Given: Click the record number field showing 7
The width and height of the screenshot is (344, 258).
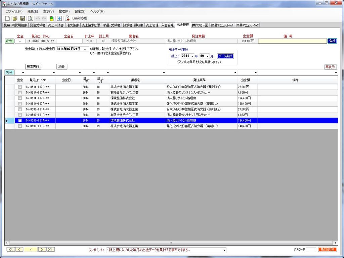Looking at the screenshot, I should tap(31, 249).
